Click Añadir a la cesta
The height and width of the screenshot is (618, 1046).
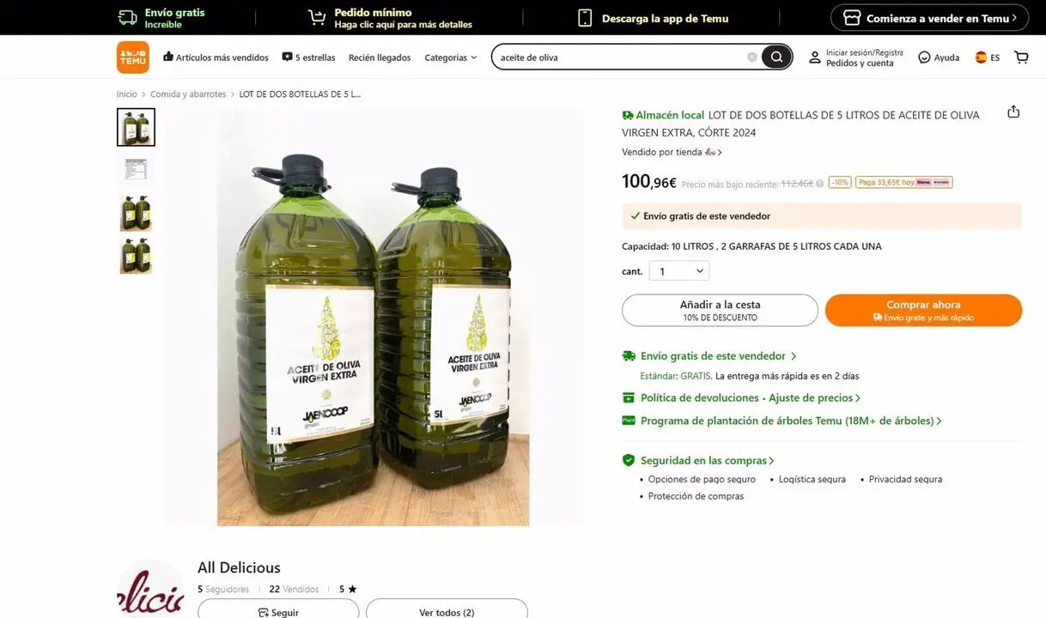pyautogui.click(x=720, y=310)
